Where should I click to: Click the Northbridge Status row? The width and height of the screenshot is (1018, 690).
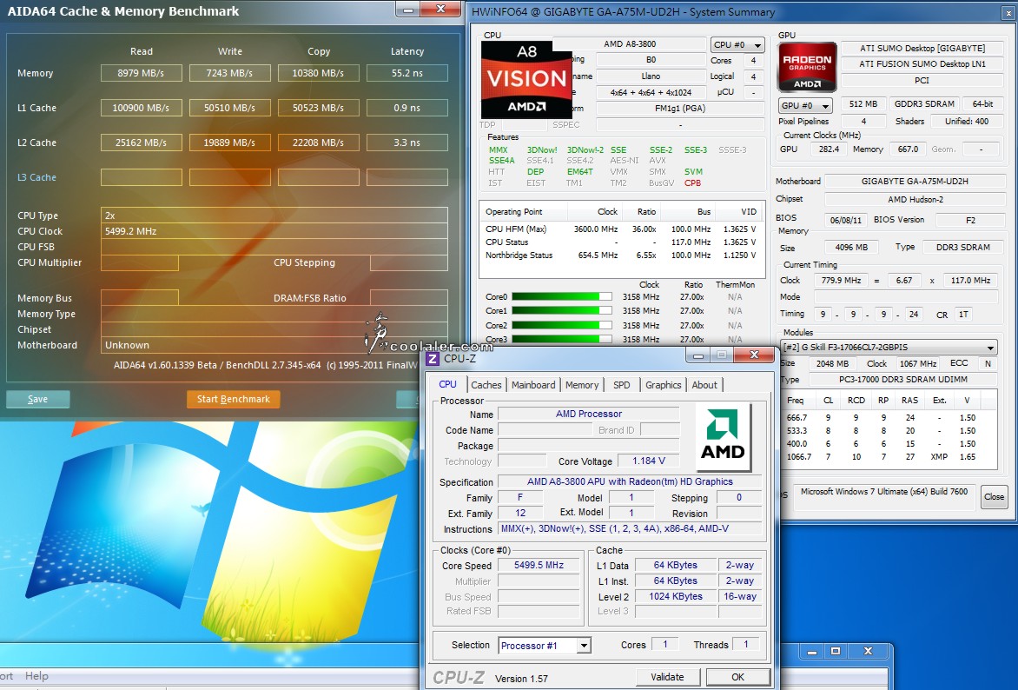[621, 255]
